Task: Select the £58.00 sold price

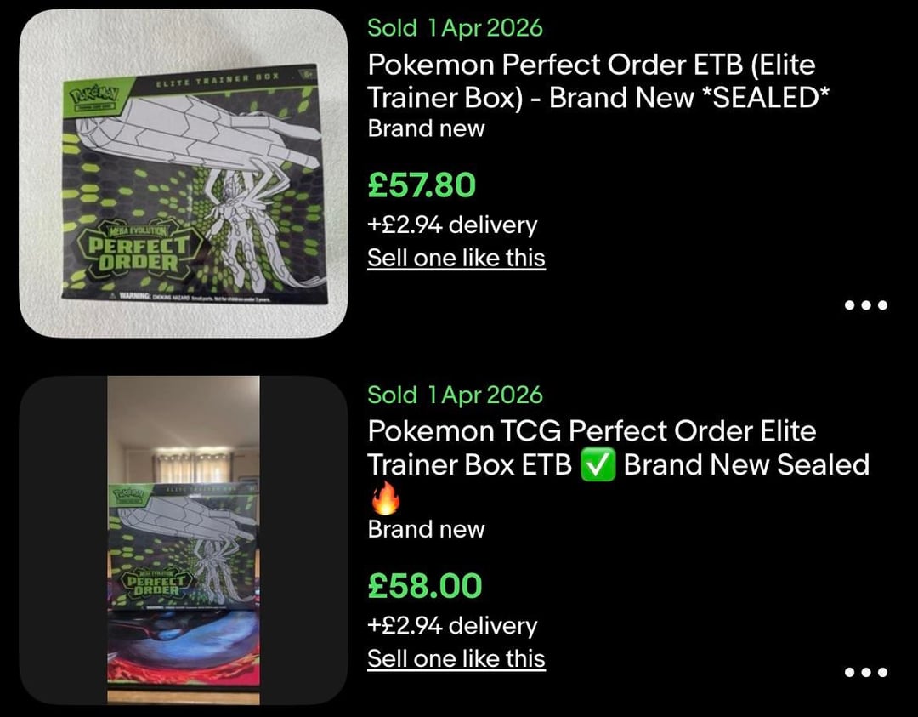Action: [x=424, y=586]
